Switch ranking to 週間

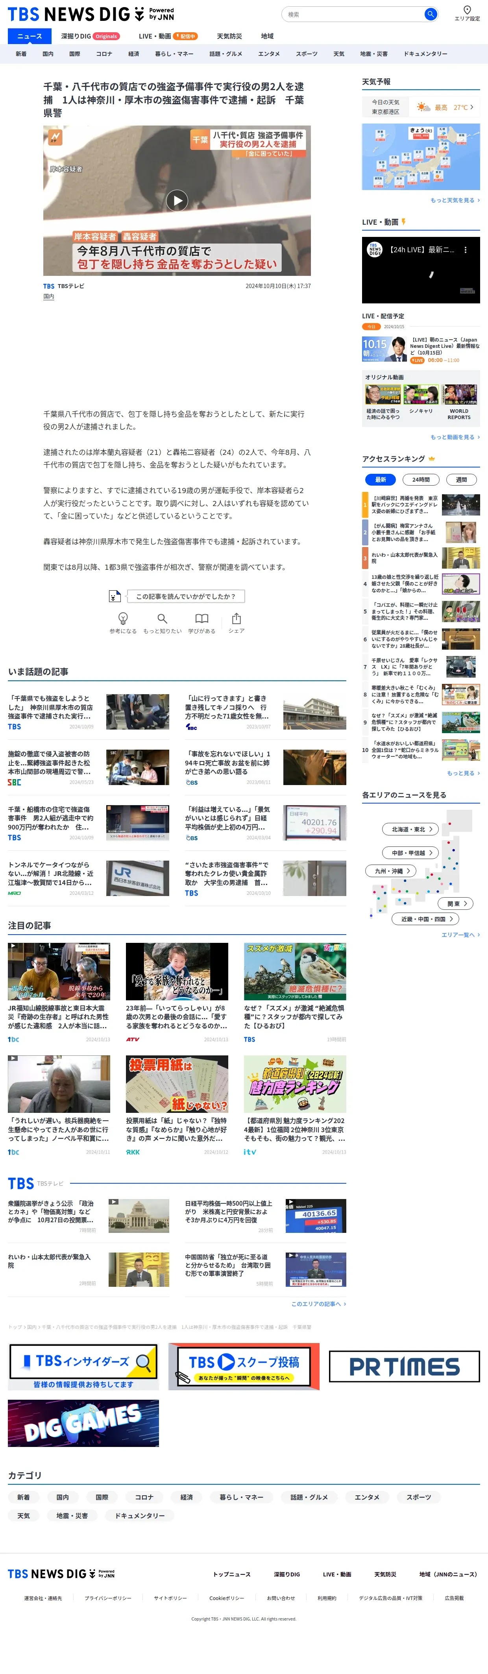click(x=461, y=480)
